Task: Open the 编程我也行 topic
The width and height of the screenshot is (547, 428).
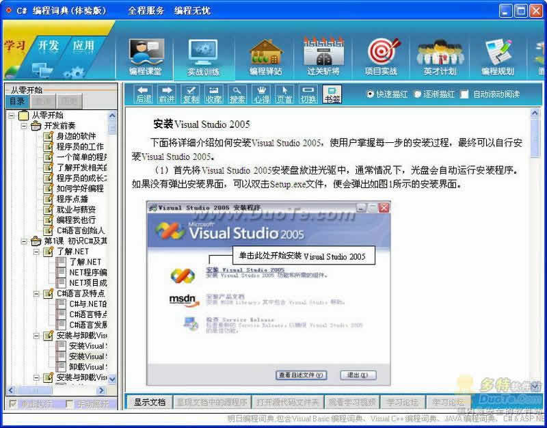Action: [x=76, y=219]
